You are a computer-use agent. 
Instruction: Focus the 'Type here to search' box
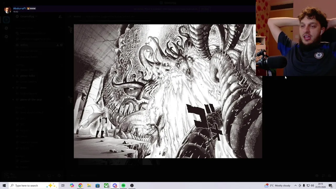point(33,186)
